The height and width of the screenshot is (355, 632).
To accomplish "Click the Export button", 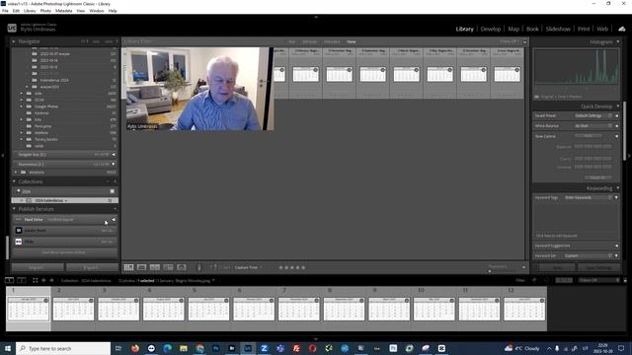I will point(92,267).
